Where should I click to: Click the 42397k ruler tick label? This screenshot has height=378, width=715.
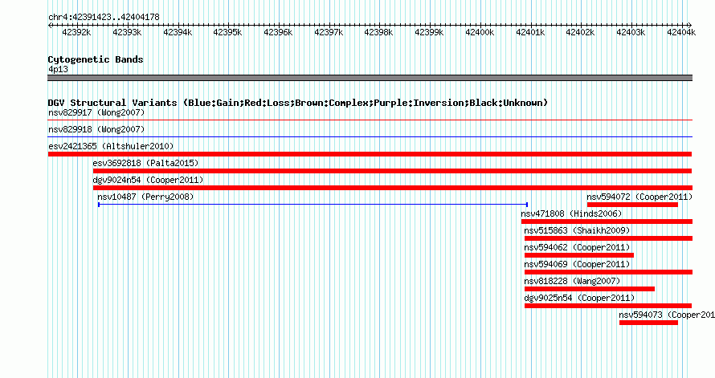[329, 32]
